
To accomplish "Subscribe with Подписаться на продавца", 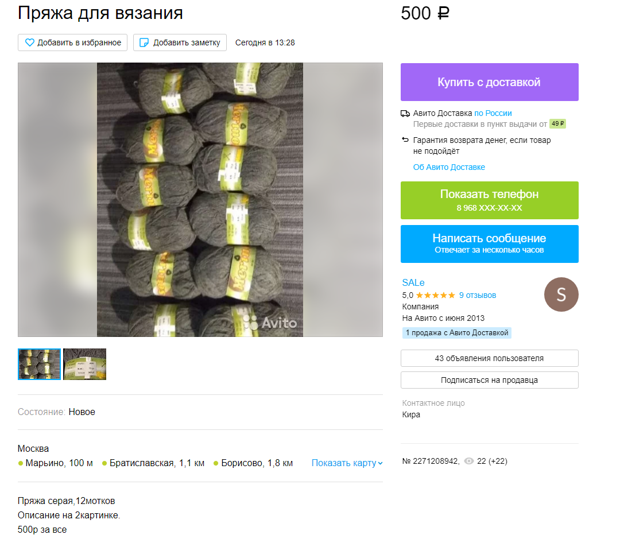I will tap(489, 380).
